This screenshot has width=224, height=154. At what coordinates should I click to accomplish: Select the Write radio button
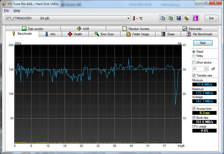pyautogui.click(x=194, y=56)
